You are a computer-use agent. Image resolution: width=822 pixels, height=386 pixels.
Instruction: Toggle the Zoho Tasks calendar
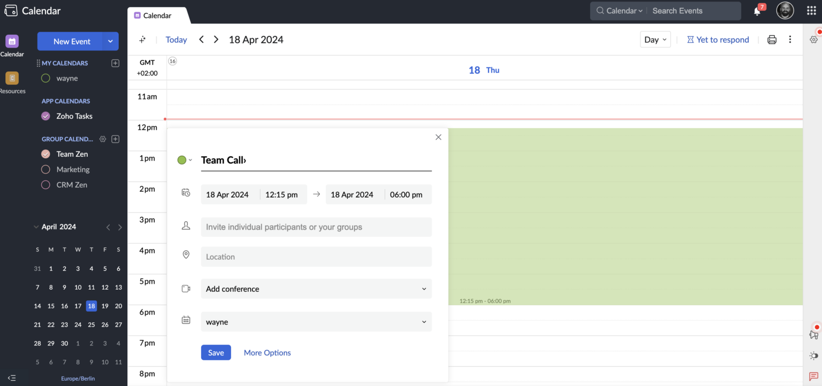pyautogui.click(x=45, y=116)
